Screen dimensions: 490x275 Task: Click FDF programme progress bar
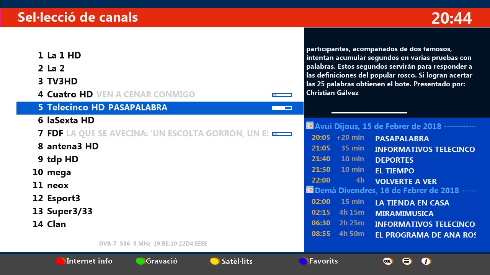click(x=282, y=134)
